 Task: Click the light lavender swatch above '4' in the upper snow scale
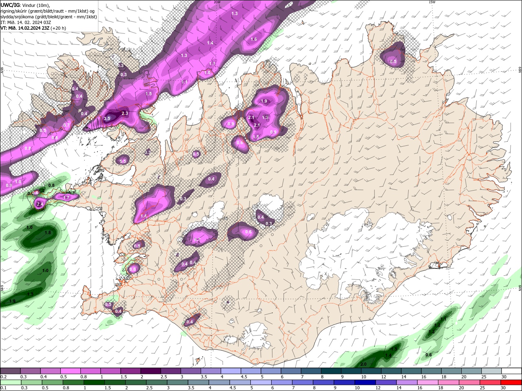pos(231,371)
